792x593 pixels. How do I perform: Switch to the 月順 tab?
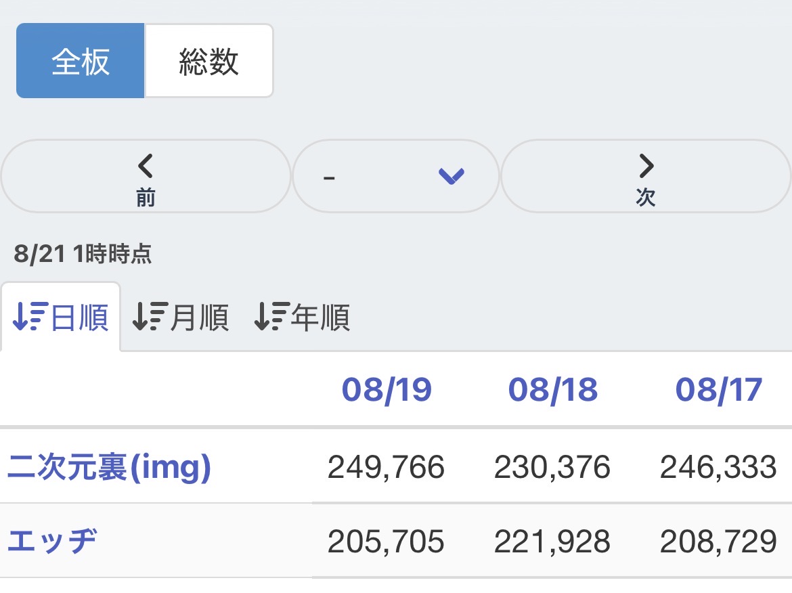[x=181, y=317]
